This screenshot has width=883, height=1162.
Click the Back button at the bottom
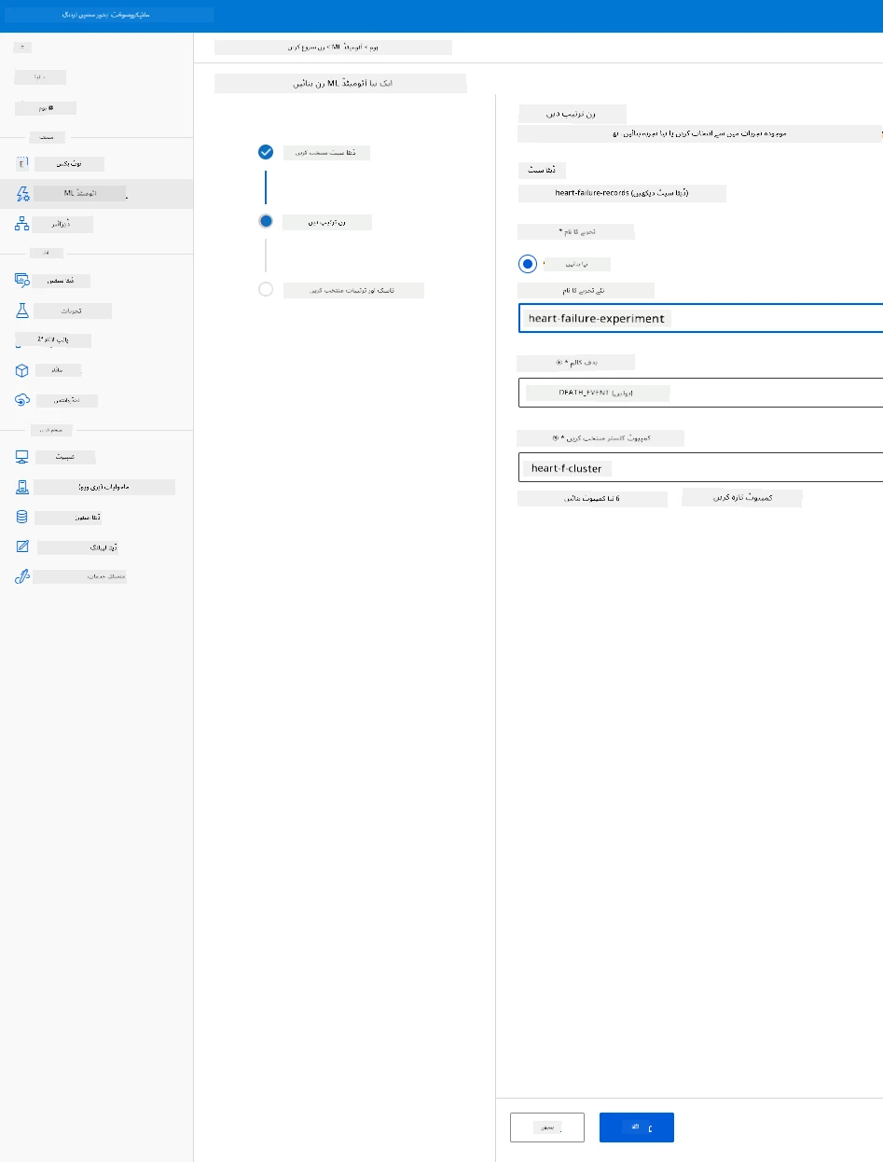click(547, 1127)
